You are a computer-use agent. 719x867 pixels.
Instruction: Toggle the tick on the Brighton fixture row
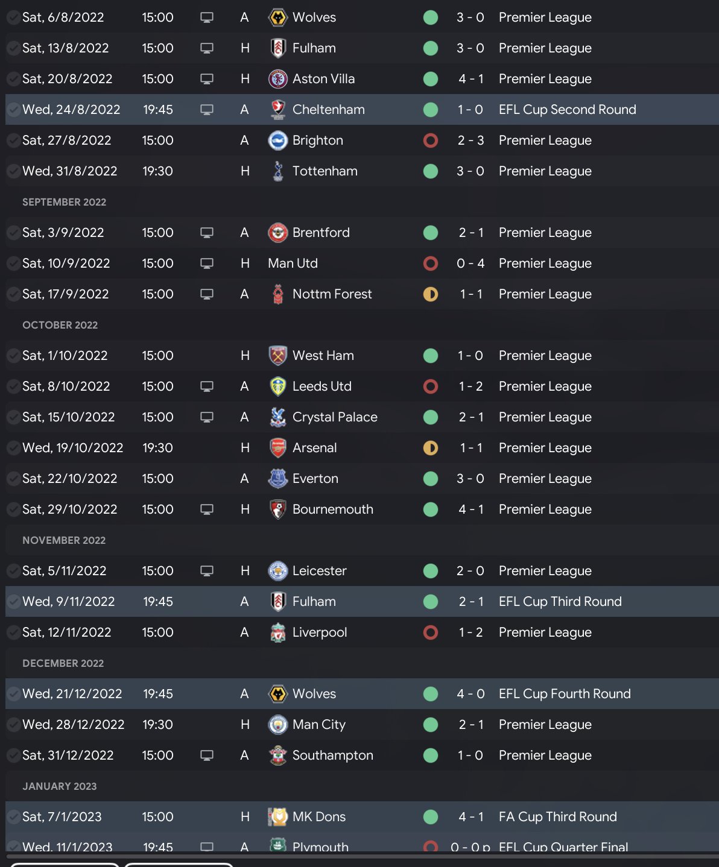(x=13, y=140)
